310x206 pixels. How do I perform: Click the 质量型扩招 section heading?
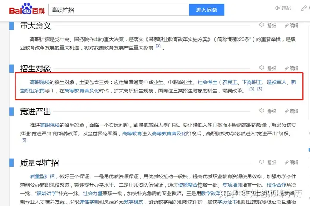(39, 163)
